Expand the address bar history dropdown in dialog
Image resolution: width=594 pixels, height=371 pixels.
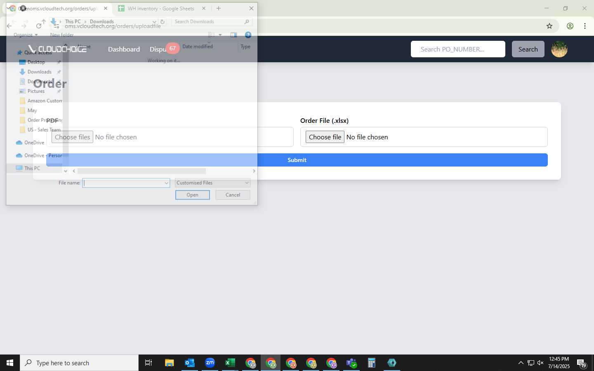click(154, 22)
